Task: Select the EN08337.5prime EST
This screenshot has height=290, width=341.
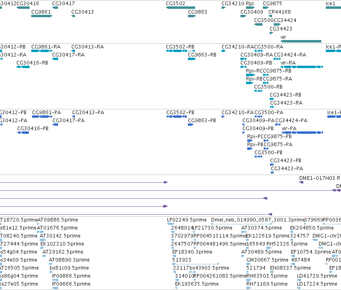Action: pyautogui.click(x=272, y=272)
